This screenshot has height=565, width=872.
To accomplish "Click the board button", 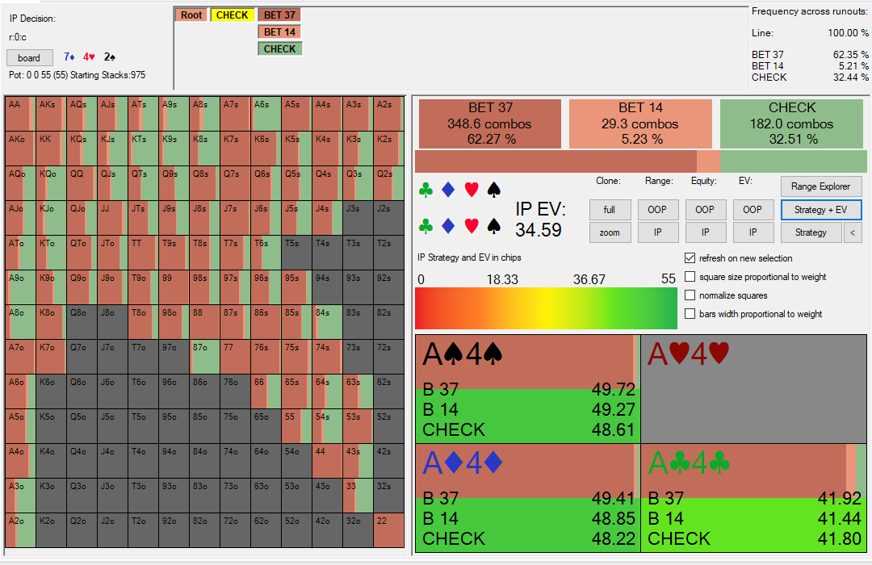I will click(x=29, y=58).
